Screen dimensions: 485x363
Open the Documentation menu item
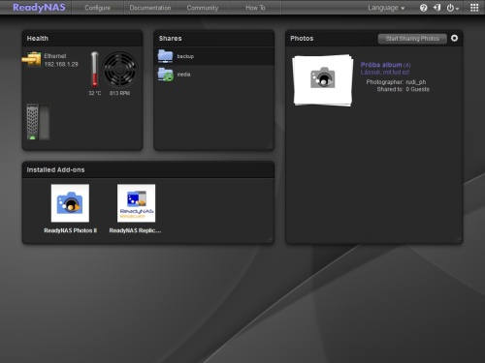tap(150, 8)
